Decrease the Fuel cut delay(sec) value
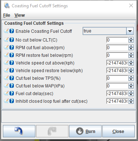 tap(131, 95)
